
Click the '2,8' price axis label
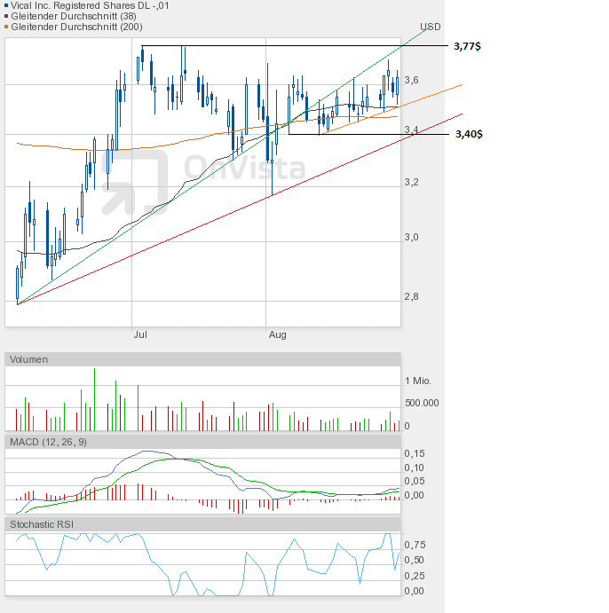(412, 296)
